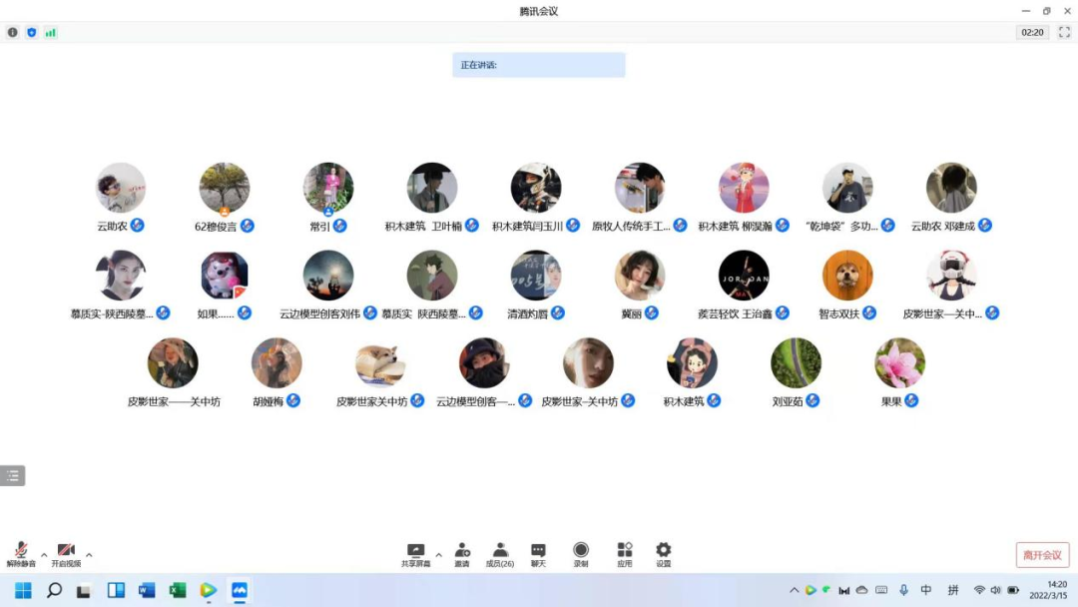
Task: Check the green network signal icon
Action: pyautogui.click(x=50, y=32)
